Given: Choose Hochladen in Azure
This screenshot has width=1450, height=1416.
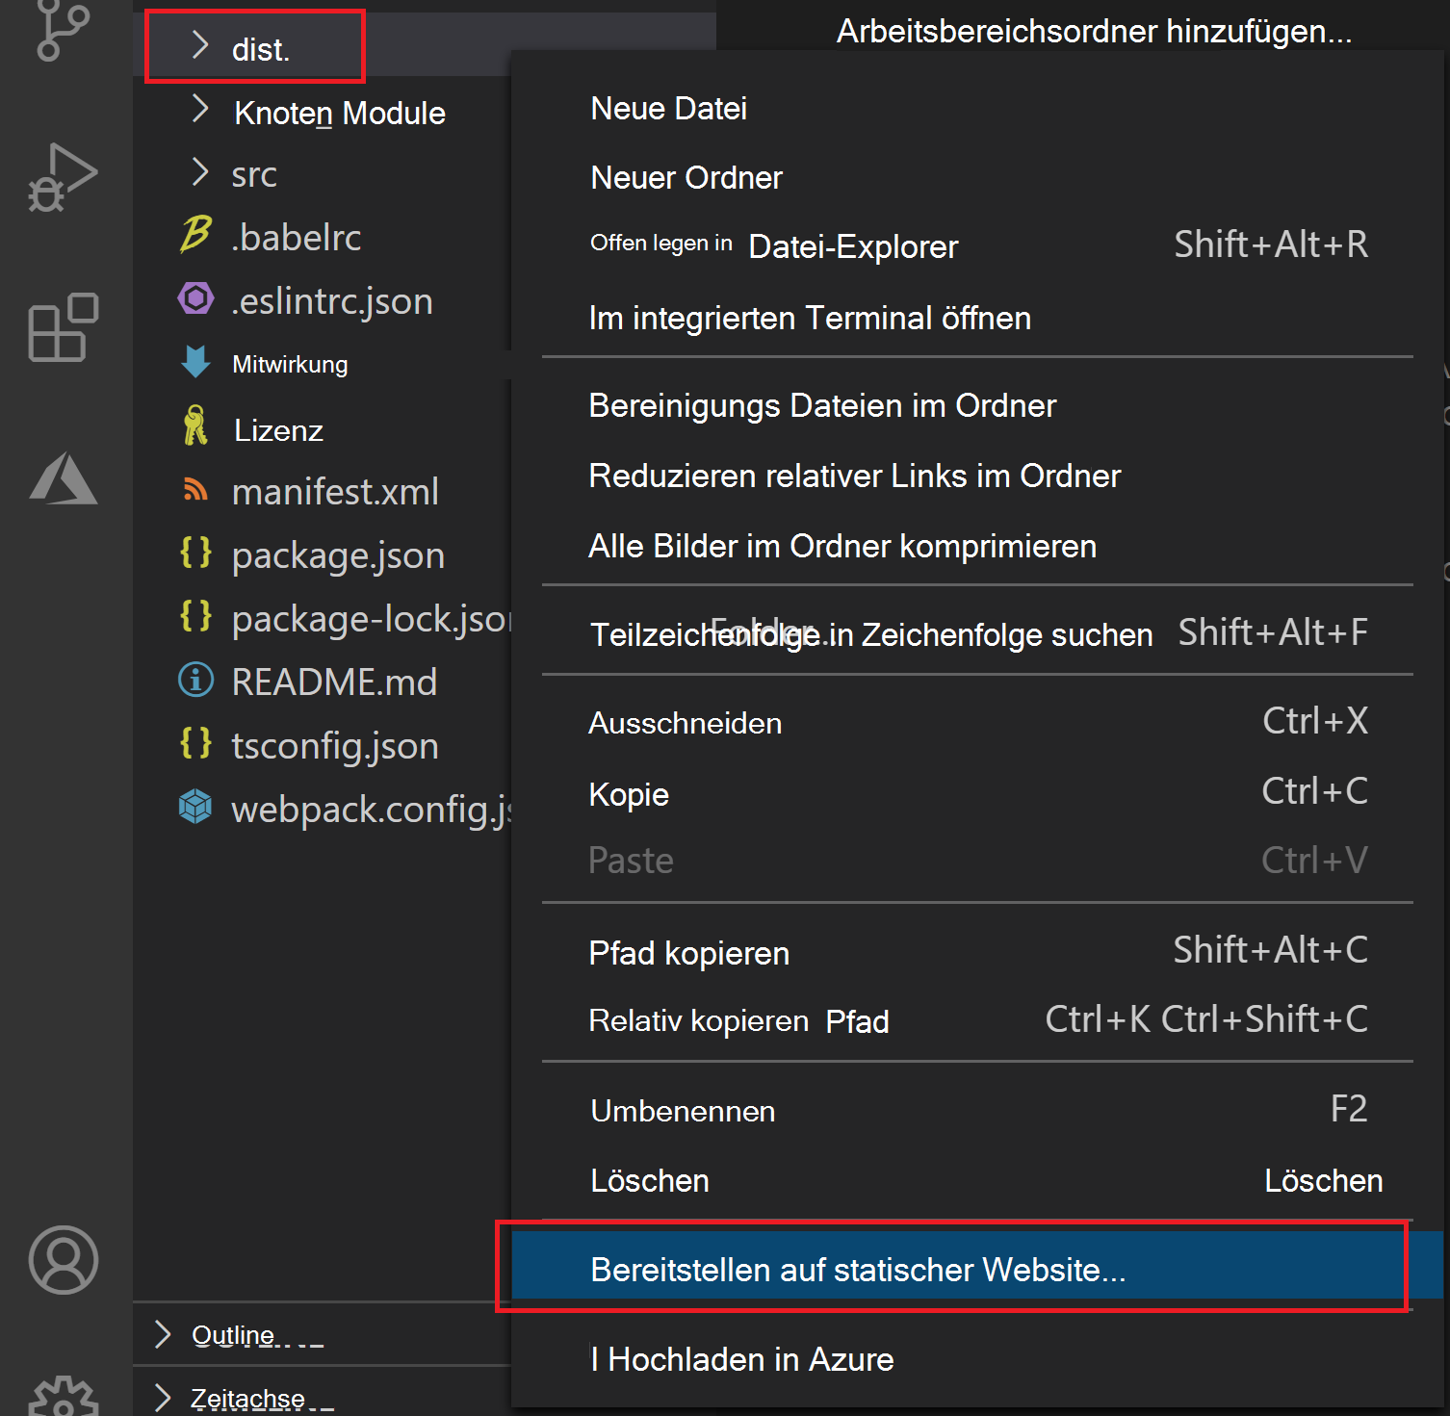Looking at the screenshot, I should (x=977, y=1358).
